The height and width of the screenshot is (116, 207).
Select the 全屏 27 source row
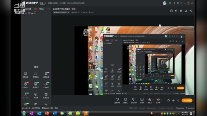(36, 13)
